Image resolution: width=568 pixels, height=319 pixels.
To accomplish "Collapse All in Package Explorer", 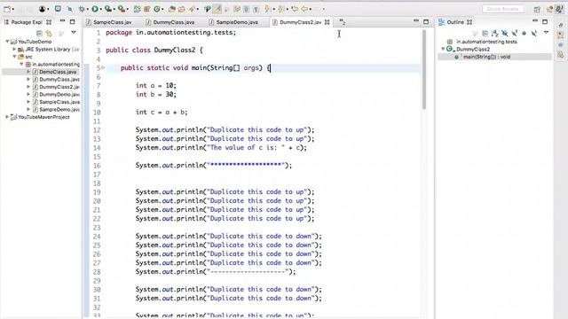I will pos(39,34).
